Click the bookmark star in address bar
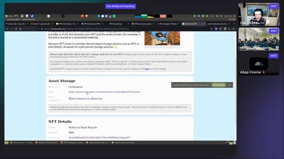 pyautogui.click(x=211, y=29)
